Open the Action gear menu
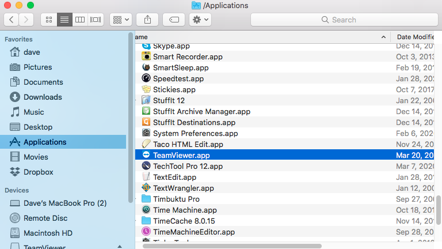The width and height of the screenshot is (442, 249). click(200, 20)
